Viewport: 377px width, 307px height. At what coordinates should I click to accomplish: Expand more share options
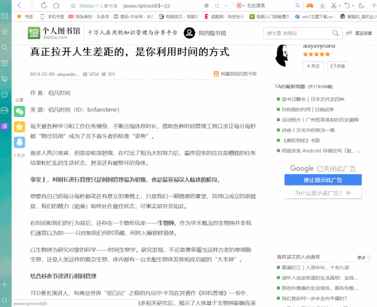pyautogui.click(x=19, y=155)
